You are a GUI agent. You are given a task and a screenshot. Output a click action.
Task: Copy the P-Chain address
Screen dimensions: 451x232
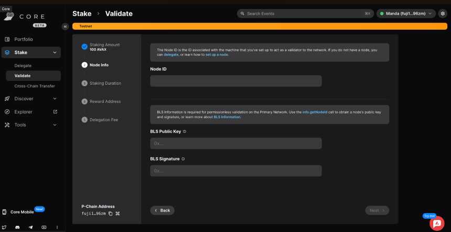111,213
